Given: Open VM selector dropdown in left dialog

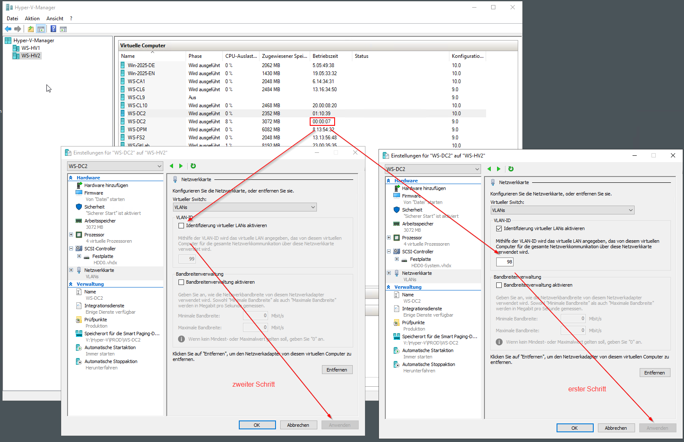Looking at the screenshot, I should pyautogui.click(x=115, y=166).
